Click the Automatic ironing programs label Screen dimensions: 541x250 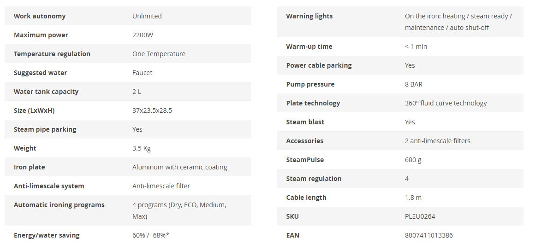click(x=59, y=205)
